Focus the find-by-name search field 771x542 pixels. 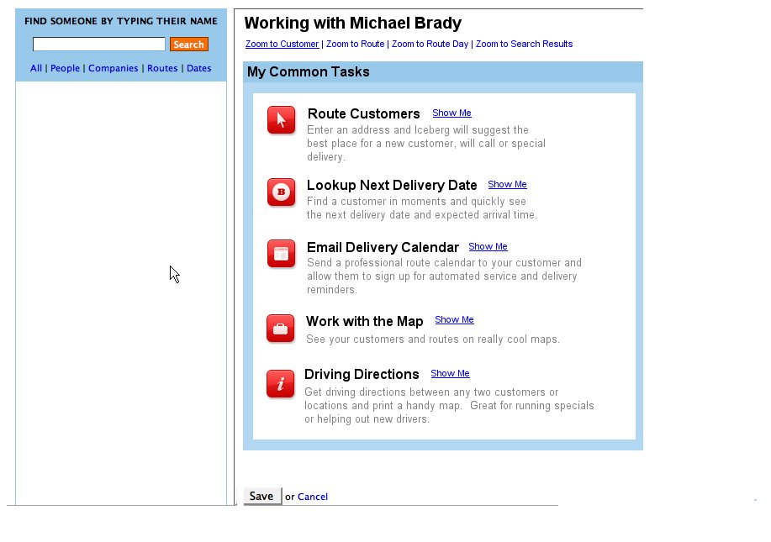99,45
